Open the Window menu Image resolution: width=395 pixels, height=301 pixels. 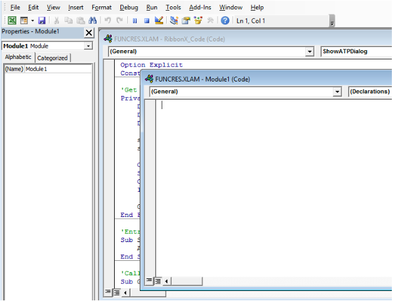click(x=231, y=8)
